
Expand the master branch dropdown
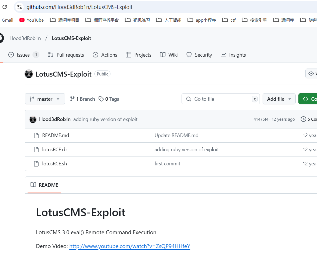tap(45, 99)
